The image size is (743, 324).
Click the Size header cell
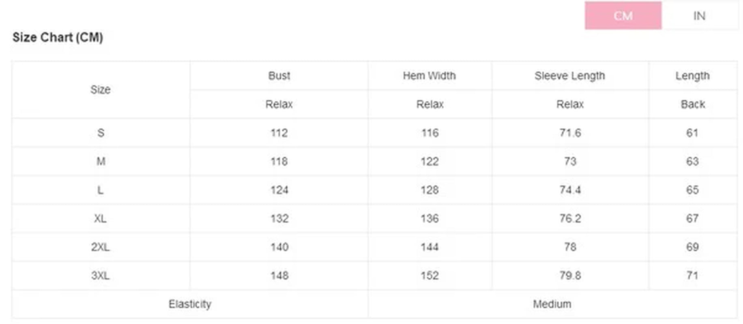[101, 90]
